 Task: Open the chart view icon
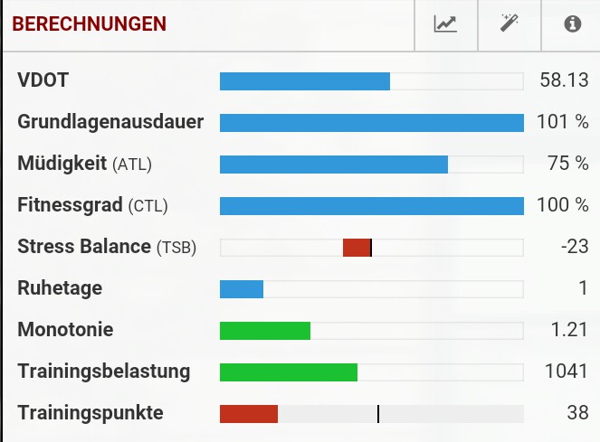(445, 24)
